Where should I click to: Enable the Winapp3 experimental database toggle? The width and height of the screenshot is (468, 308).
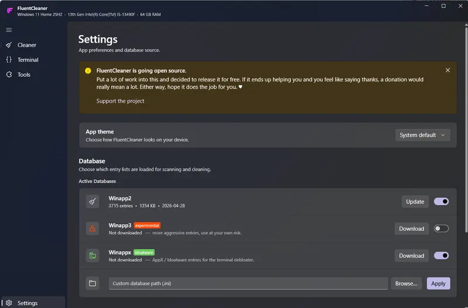click(x=441, y=228)
